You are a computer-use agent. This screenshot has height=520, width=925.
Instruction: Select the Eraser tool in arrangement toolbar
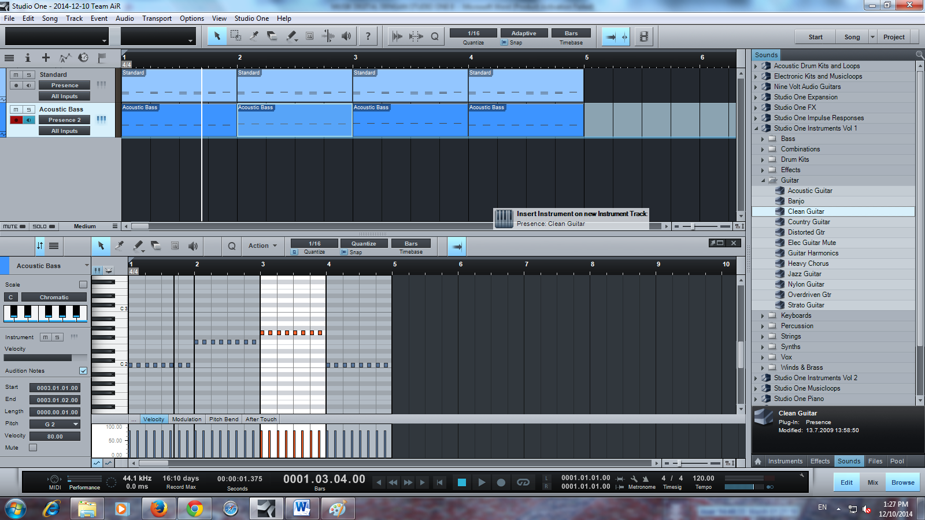[x=272, y=36]
